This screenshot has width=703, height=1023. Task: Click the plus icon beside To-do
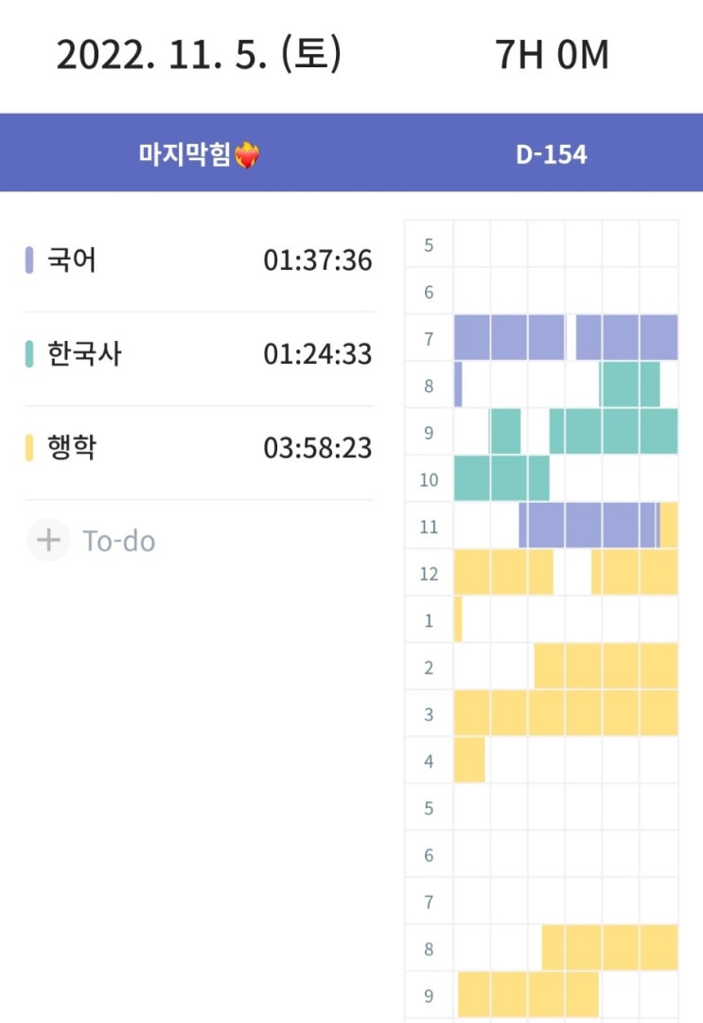pos(47,541)
